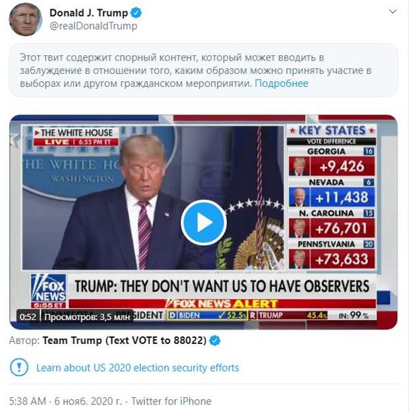Open Learn about US 2020 election security efforts

137,368
